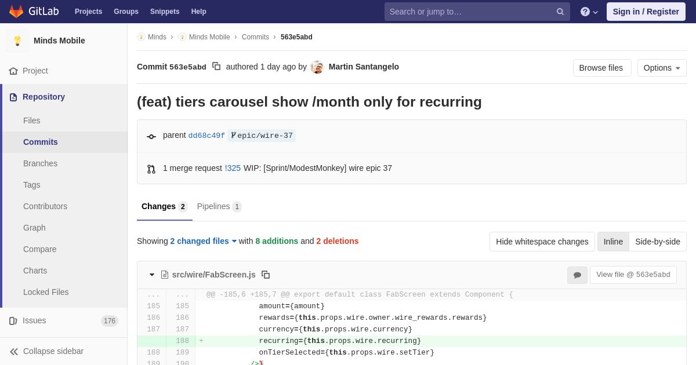Open the Help navigation item
The width and height of the screenshot is (696, 365).
coord(199,12)
